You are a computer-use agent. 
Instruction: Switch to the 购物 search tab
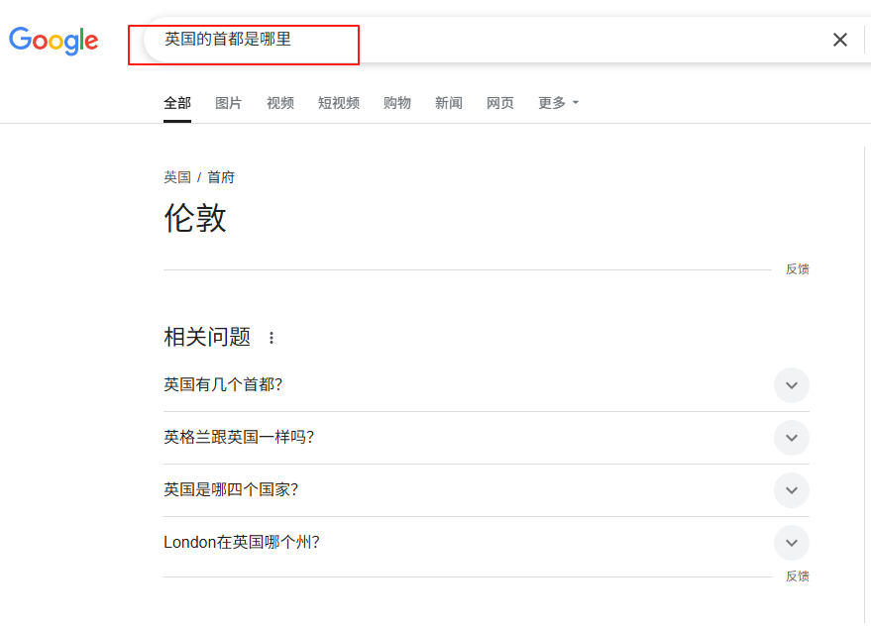click(x=396, y=102)
